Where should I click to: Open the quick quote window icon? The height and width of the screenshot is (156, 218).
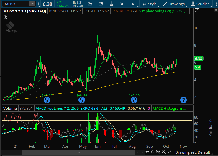101,4
